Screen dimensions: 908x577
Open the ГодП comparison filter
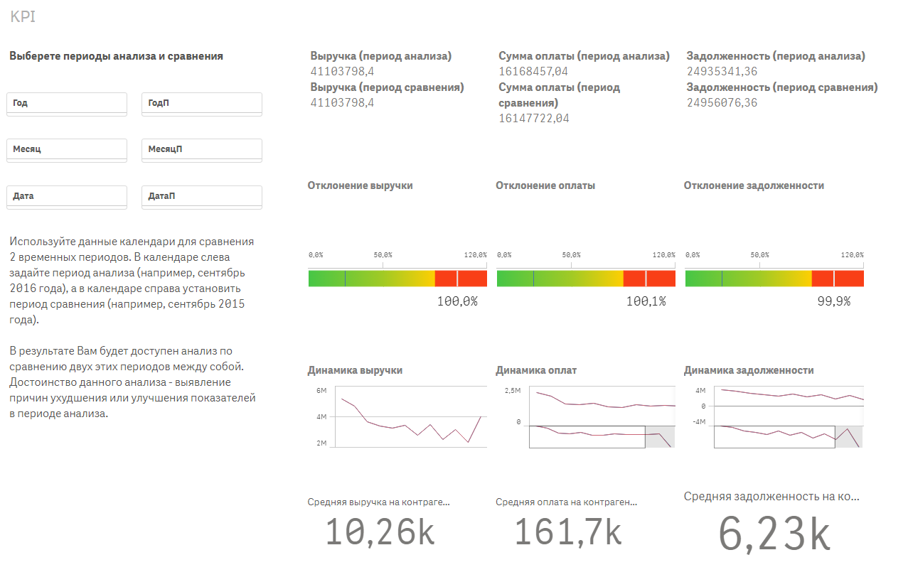coord(202,104)
